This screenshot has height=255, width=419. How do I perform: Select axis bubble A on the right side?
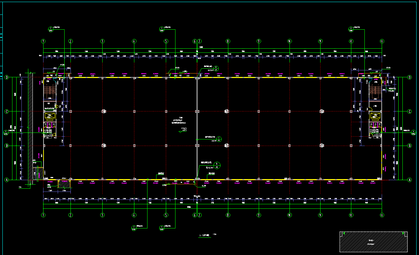[x=410, y=180]
